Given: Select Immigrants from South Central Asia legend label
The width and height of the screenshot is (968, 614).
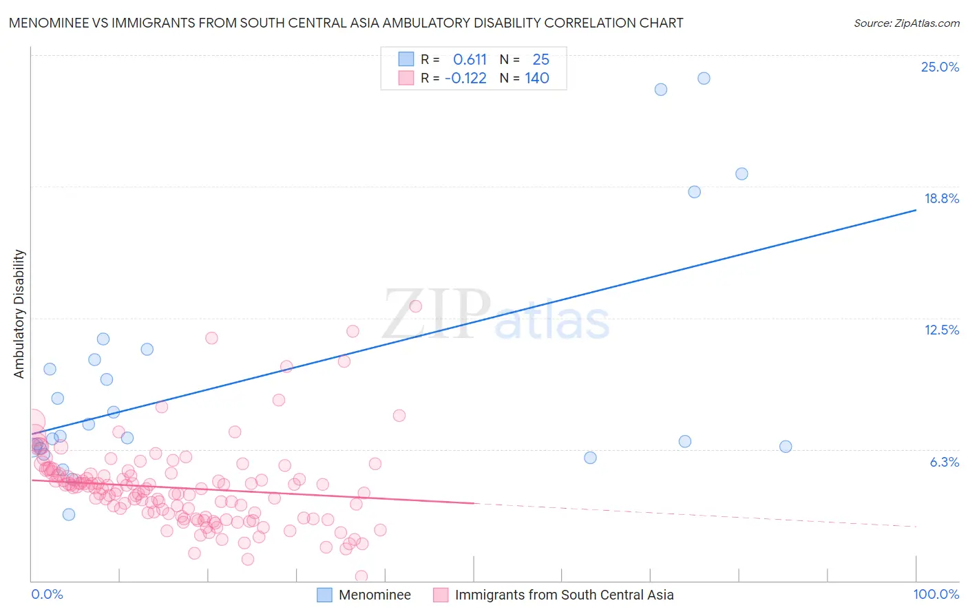Looking at the screenshot, I should coord(564,595).
